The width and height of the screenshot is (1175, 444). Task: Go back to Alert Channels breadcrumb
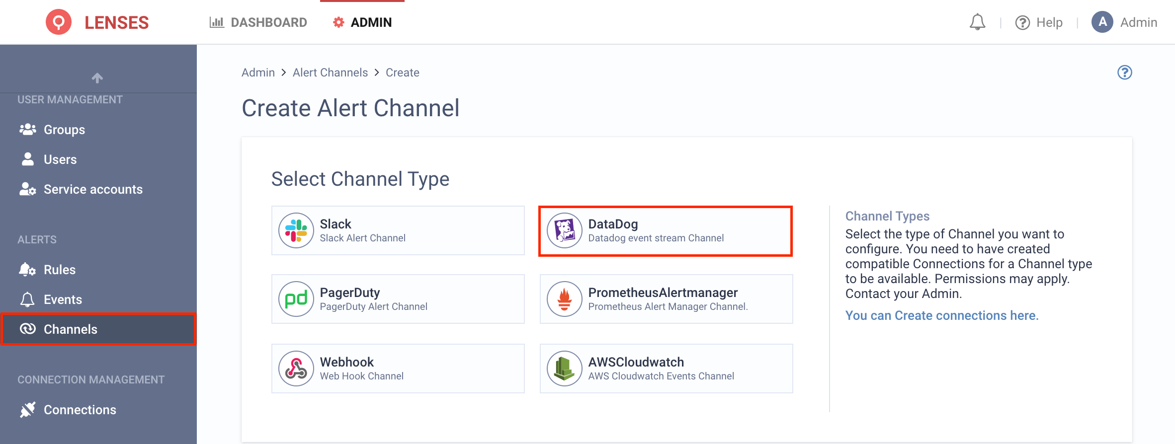[330, 73]
